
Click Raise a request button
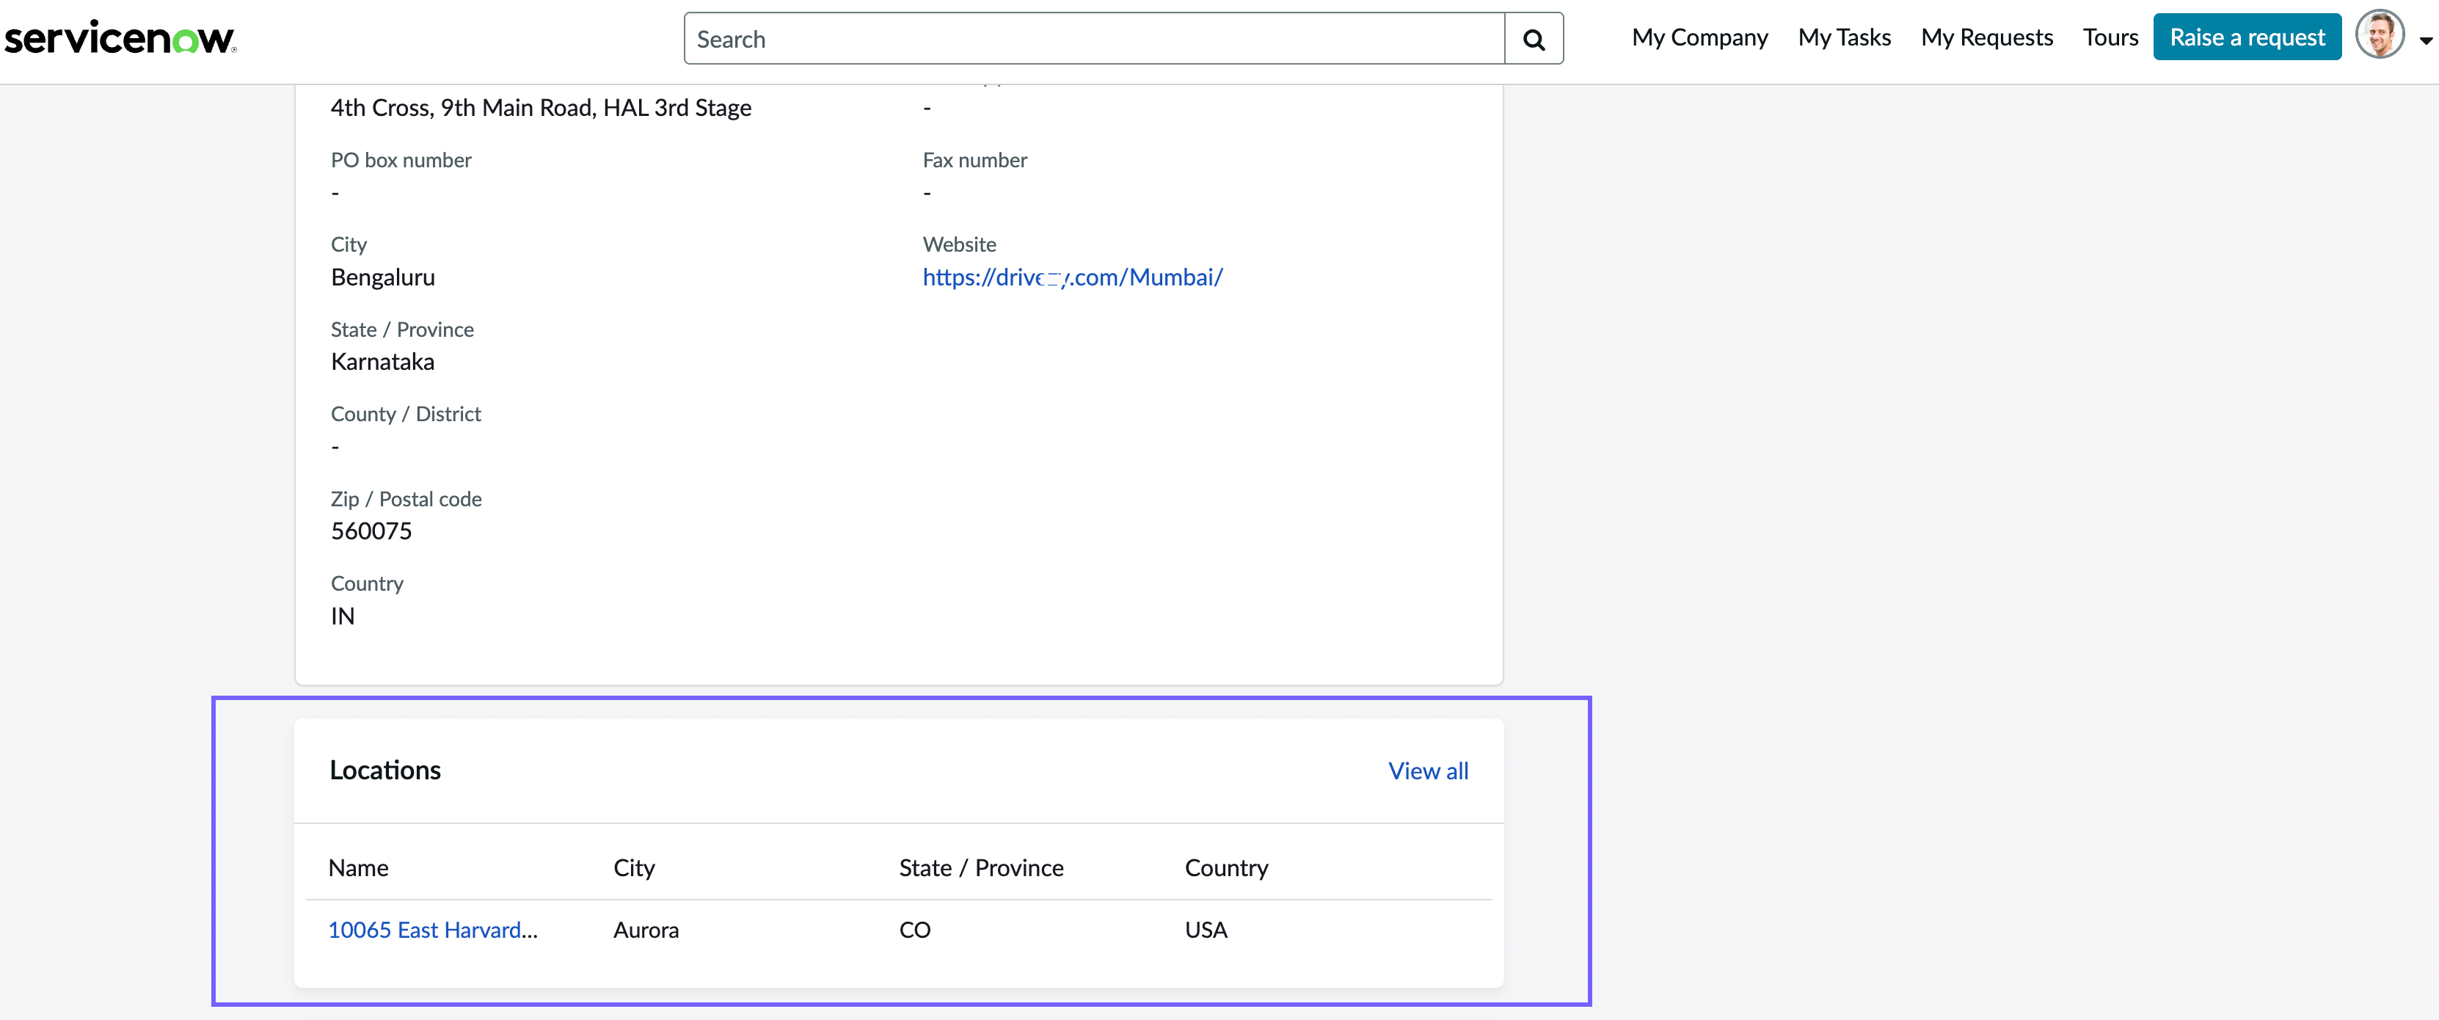click(x=2247, y=37)
